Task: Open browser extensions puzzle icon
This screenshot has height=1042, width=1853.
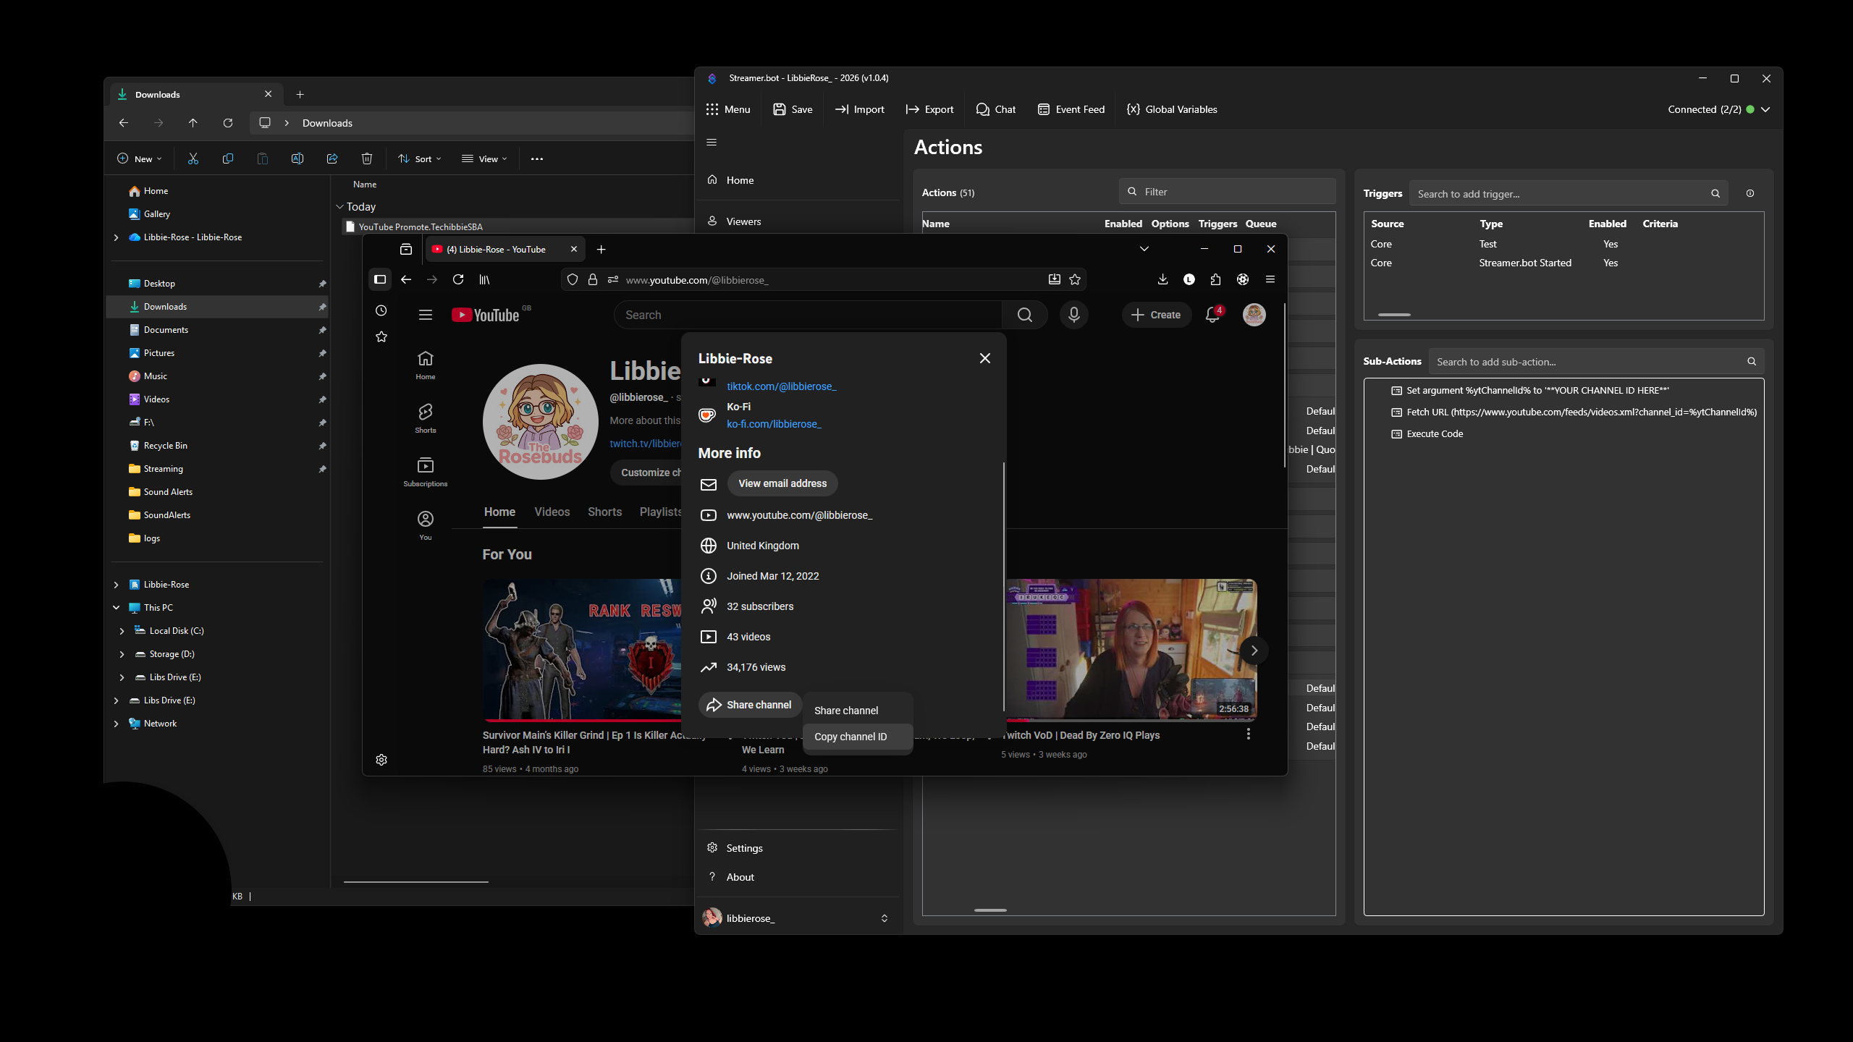Action: click(1216, 279)
